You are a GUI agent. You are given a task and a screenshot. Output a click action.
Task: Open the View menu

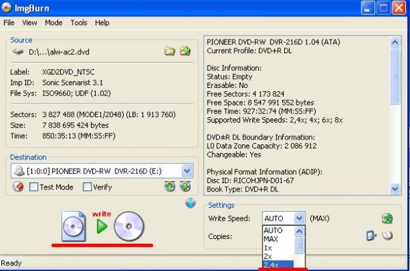(x=29, y=22)
